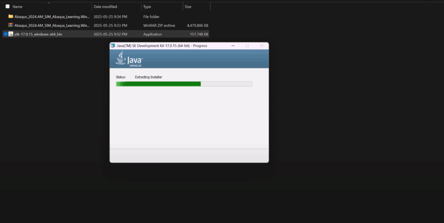
Task: Click the Java installer title bar icon
Action: [x=113, y=46]
